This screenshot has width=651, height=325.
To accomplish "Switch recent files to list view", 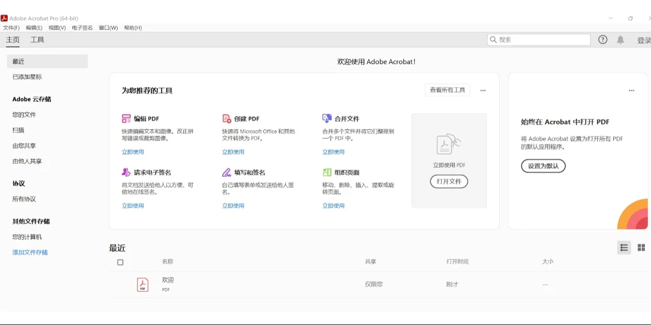I will 624,247.
